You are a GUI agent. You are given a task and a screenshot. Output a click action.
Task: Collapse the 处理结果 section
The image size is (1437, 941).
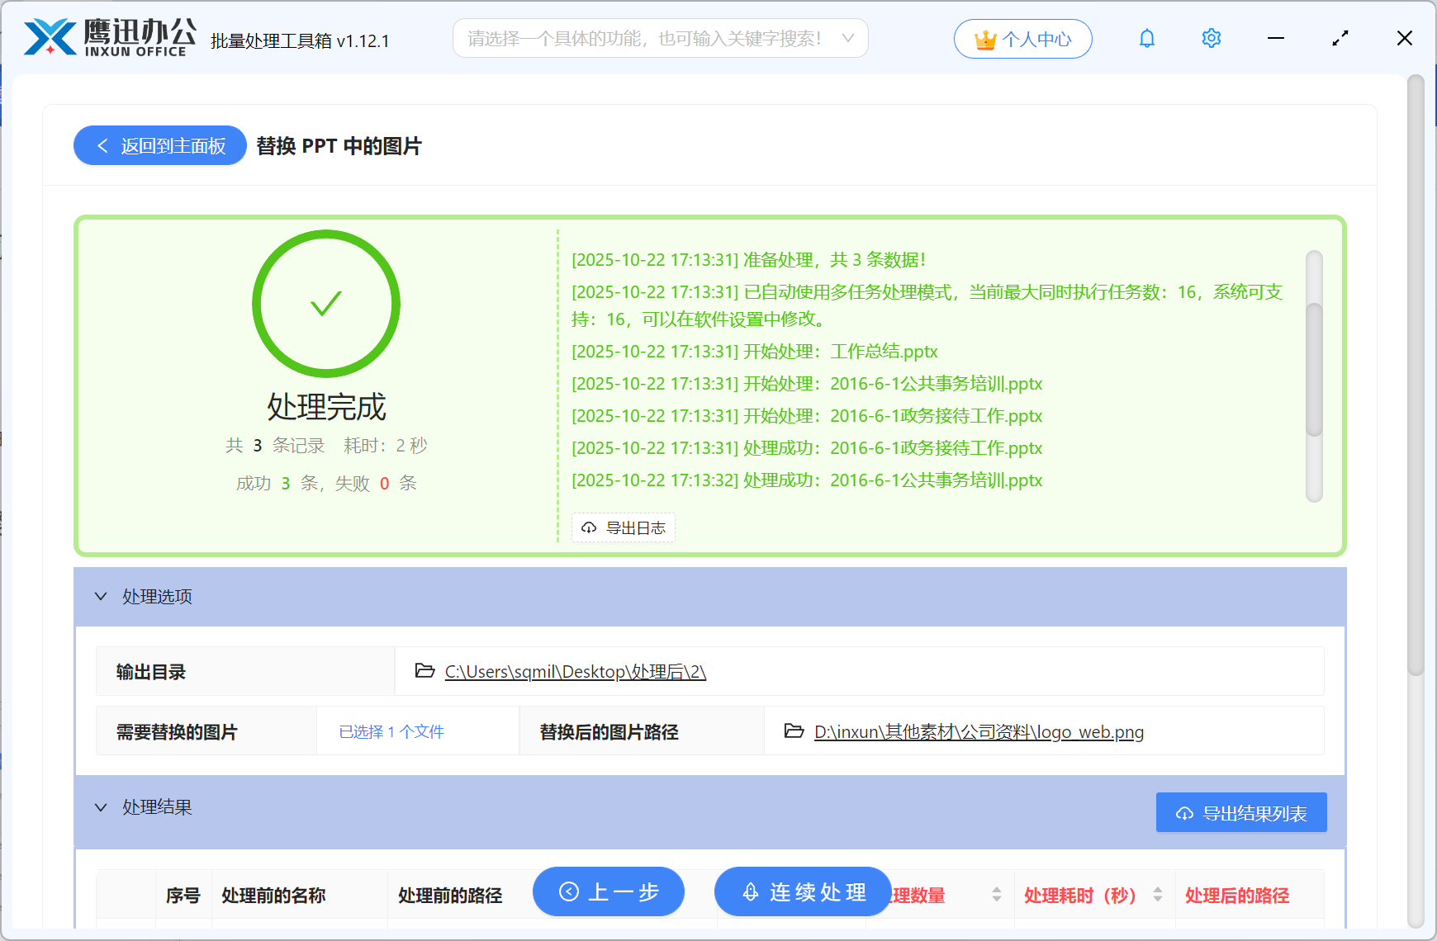point(101,807)
